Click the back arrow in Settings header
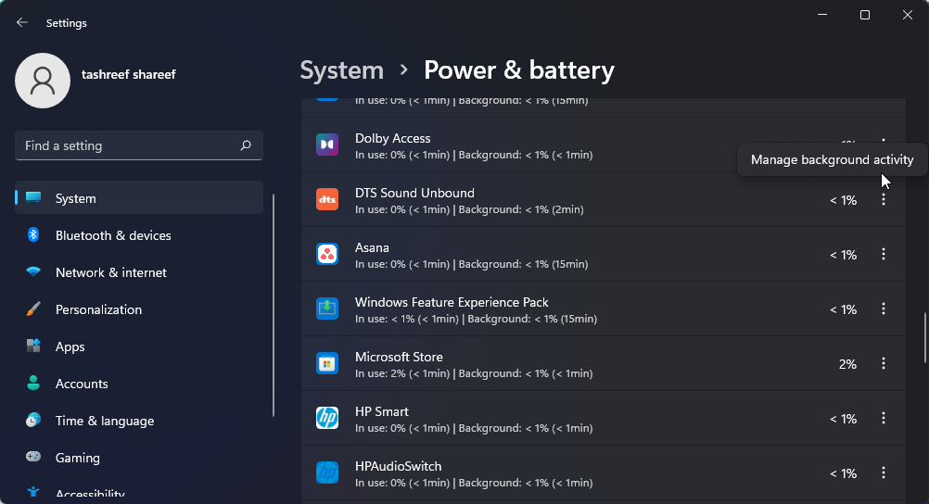The width and height of the screenshot is (929, 504). pos(22,22)
